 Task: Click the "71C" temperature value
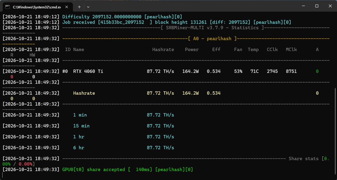pyautogui.click(x=255, y=71)
